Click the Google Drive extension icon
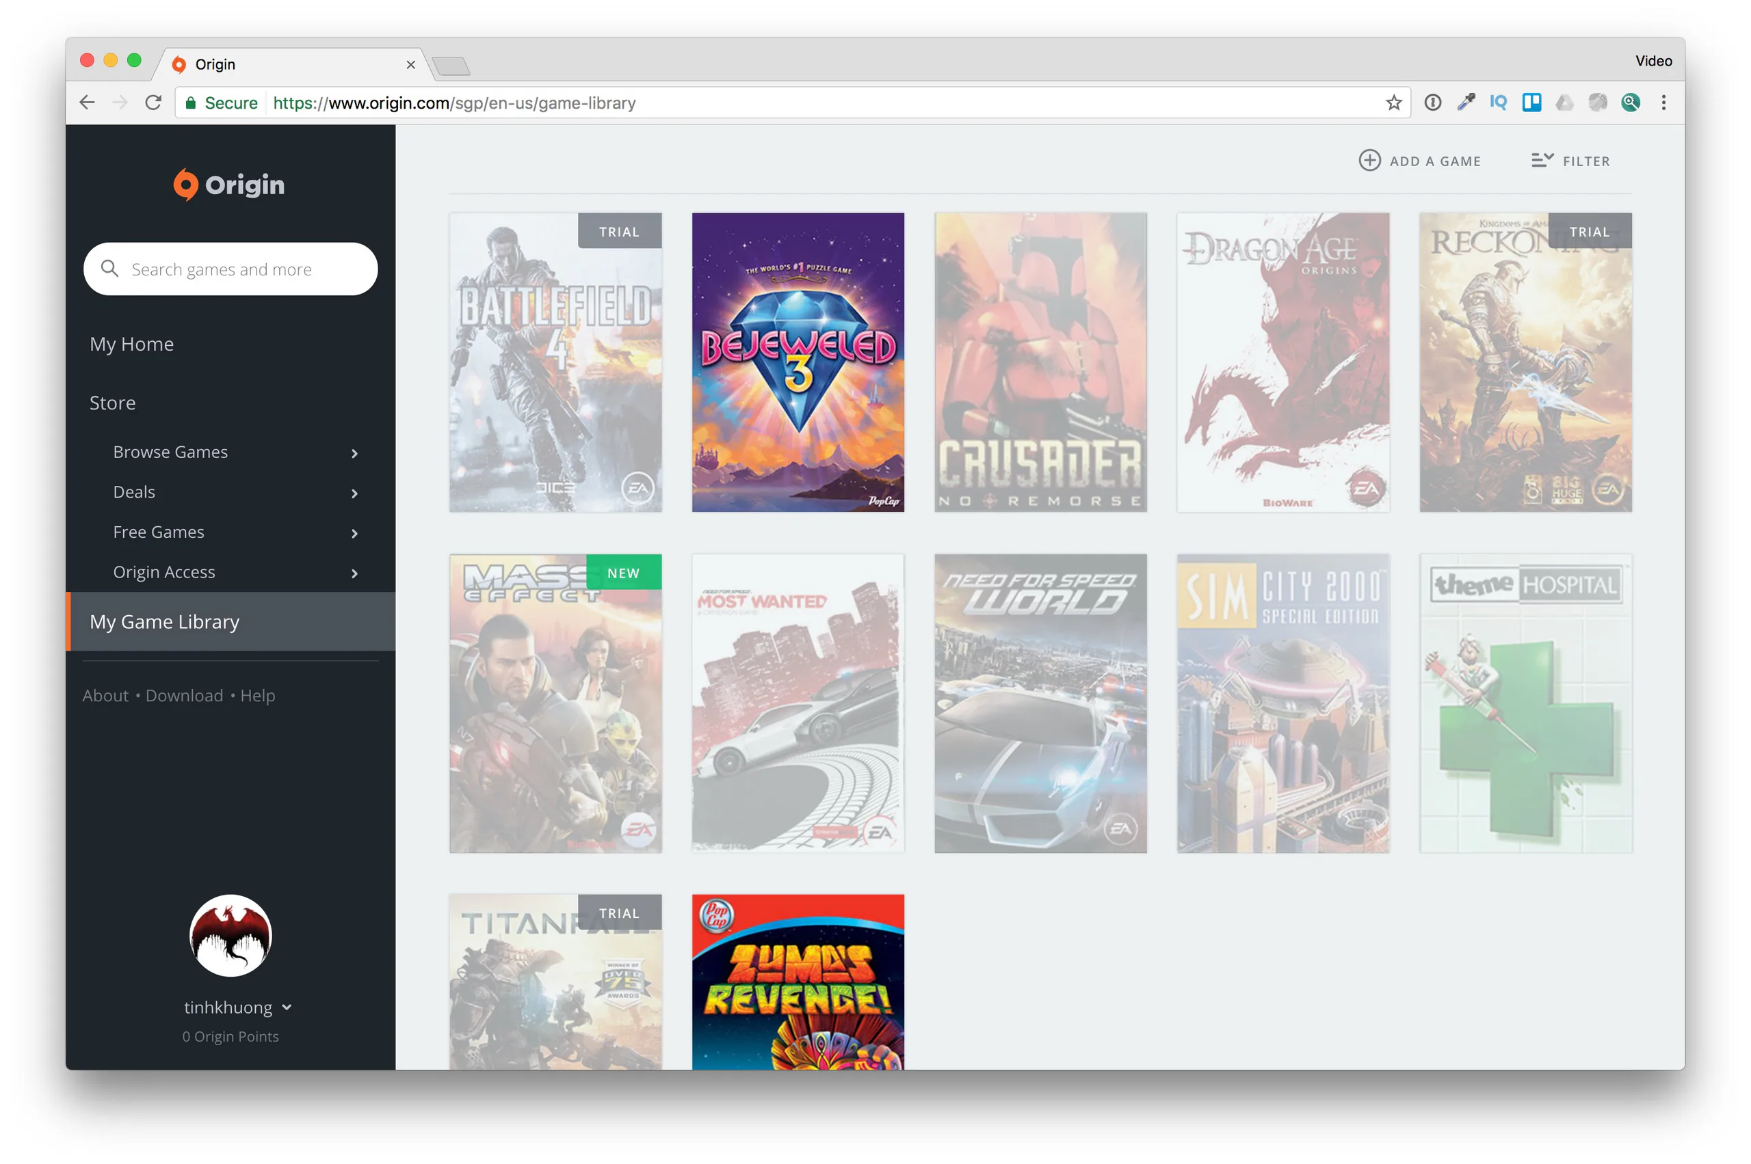The height and width of the screenshot is (1164, 1751). (x=1564, y=103)
